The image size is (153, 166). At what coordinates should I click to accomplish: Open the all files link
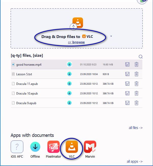pyautogui.click(x=136, y=128)
